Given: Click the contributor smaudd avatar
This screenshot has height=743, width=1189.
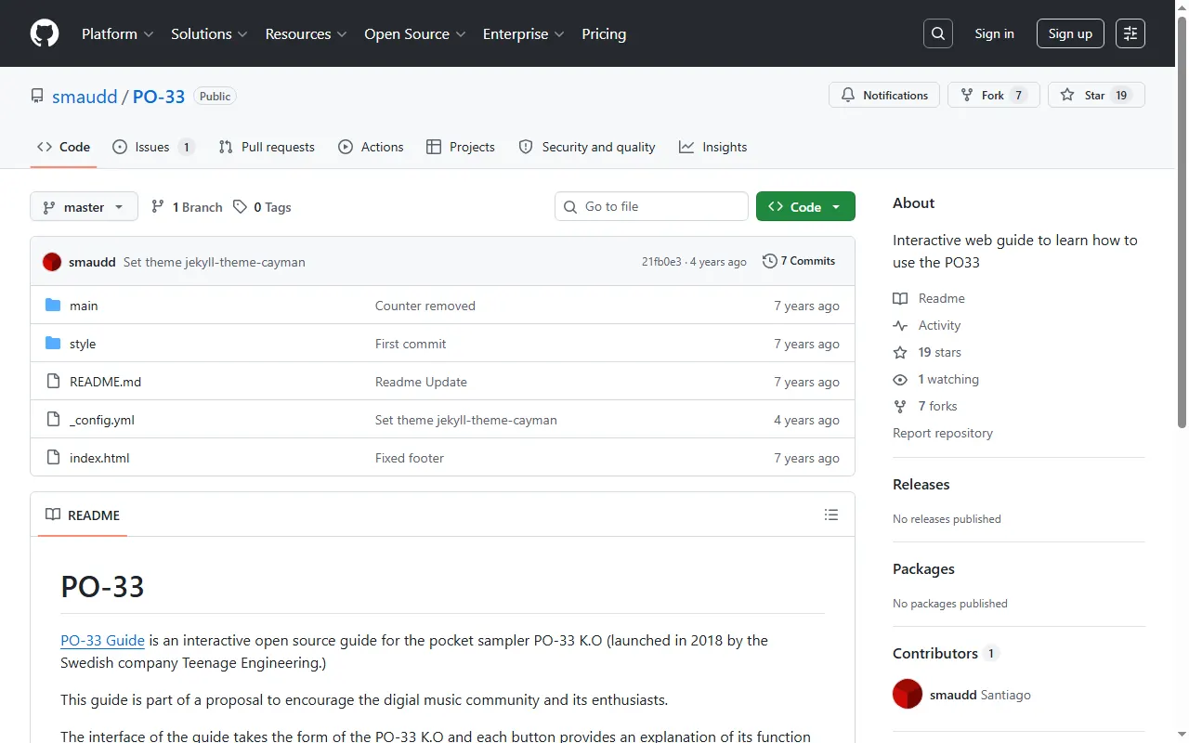Looking at the screenshot, I should [x=908, y=695].
